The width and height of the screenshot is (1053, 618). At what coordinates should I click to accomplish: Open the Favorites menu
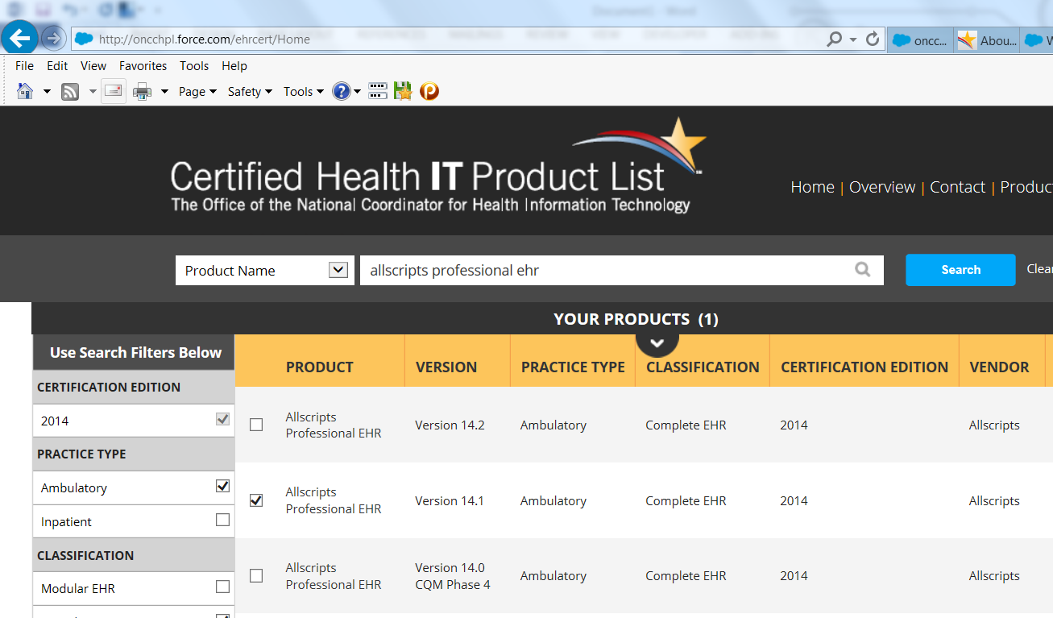143,66
